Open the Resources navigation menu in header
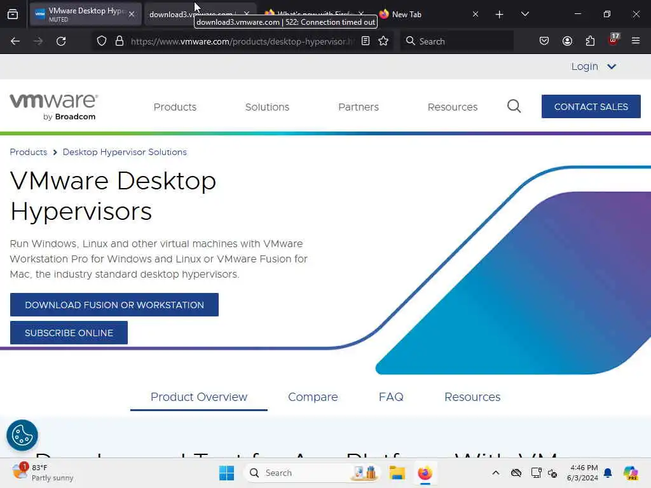 click(453, 107)
